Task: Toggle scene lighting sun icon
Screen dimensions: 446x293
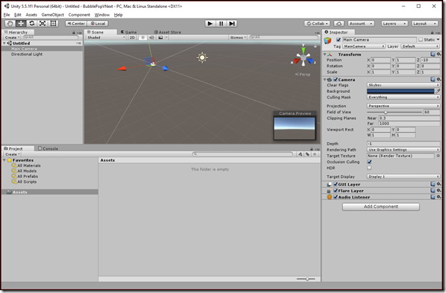Action: coord(143,38)
